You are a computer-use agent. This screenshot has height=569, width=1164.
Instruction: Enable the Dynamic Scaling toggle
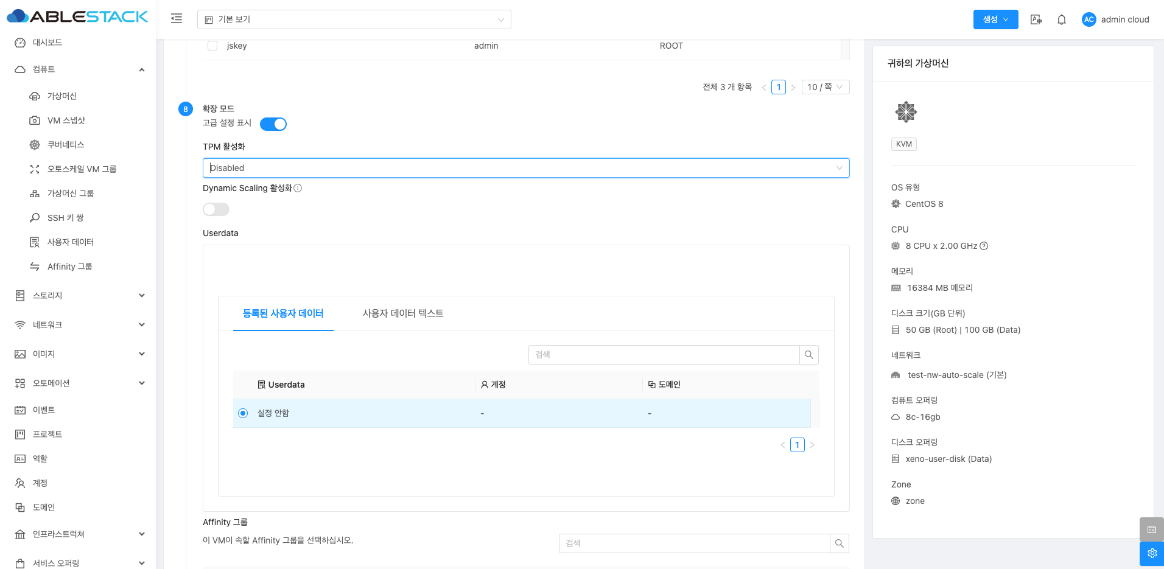pos(216,209)
